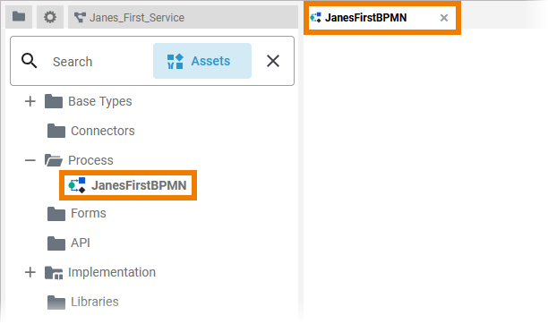Open the JanesFirstBPMN model in tree

tap(128, 185)
